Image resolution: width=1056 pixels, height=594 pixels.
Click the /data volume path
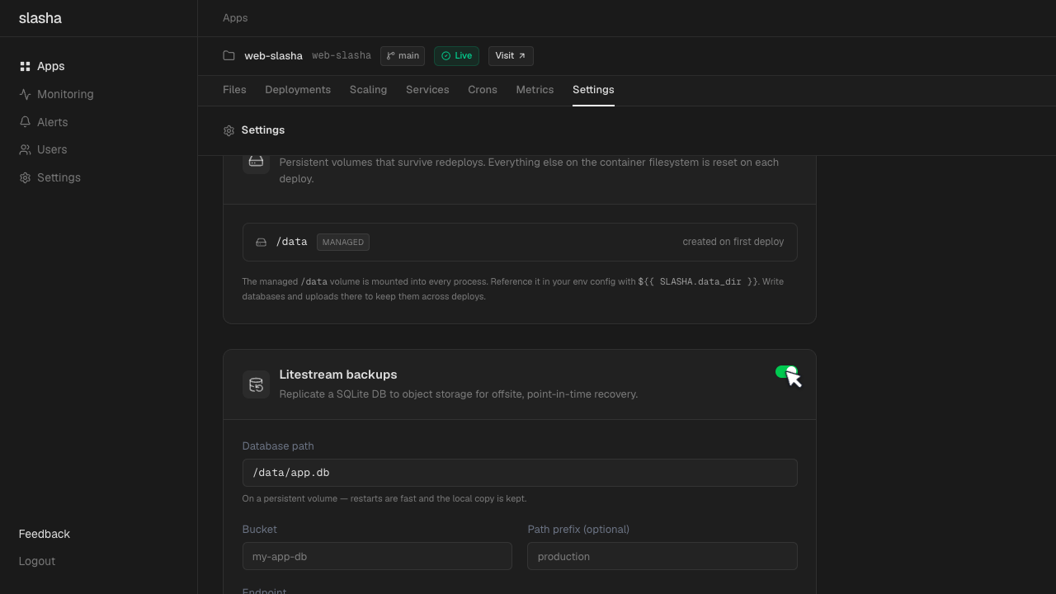pyautogui.click(x=292, y=242)
